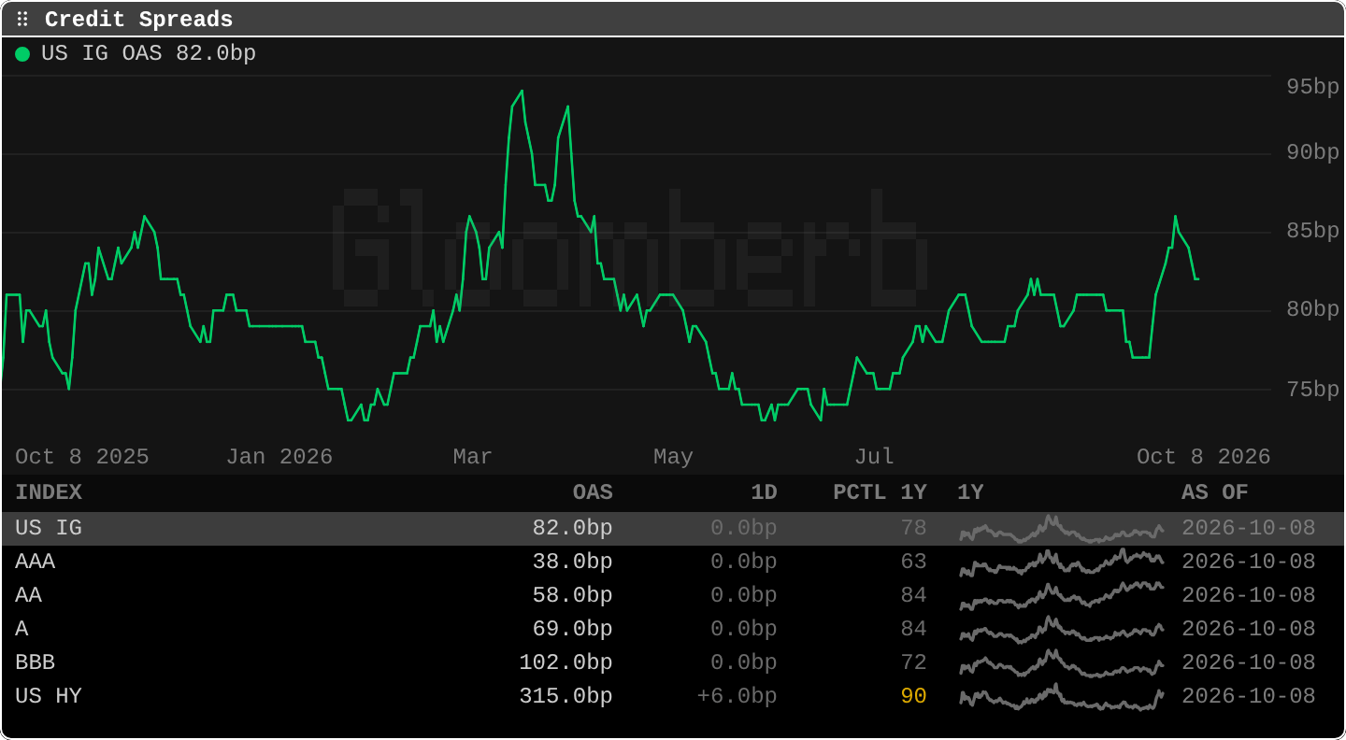Select the US HY index row
This screenshot has width=1346, height=740.
tap(673, 697)
